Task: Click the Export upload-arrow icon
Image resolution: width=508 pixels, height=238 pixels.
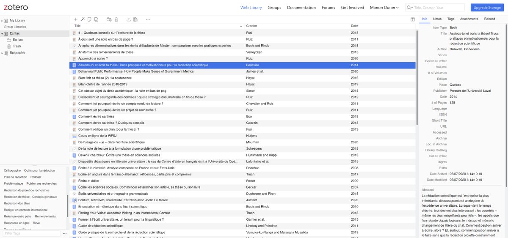Action: (x=129, y=19)
